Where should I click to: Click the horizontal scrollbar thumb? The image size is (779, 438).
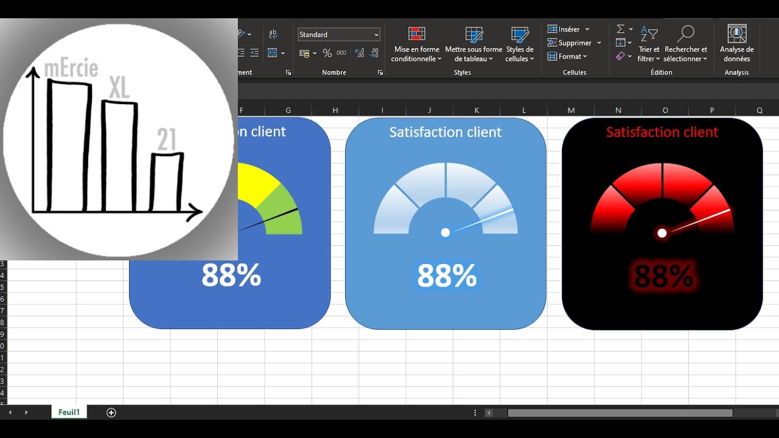click(x=620, y=413)
